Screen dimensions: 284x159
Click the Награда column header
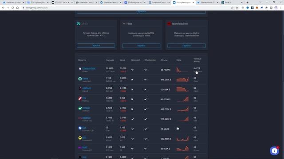pos(110,60)
